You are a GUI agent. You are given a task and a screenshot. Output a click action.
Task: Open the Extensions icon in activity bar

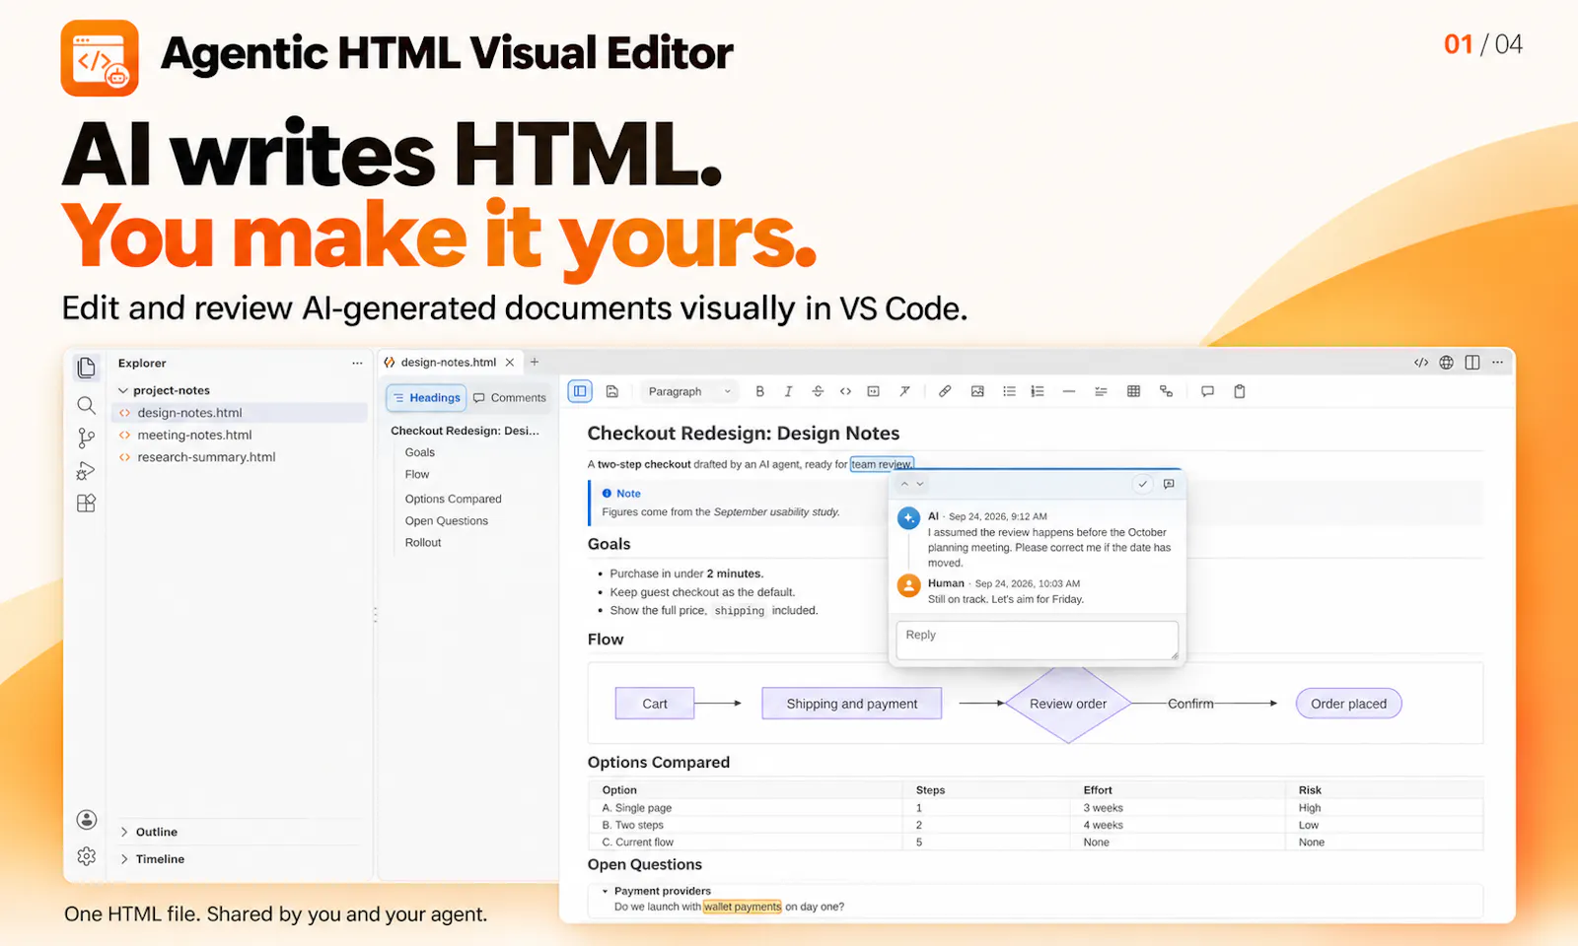(87, 504)
